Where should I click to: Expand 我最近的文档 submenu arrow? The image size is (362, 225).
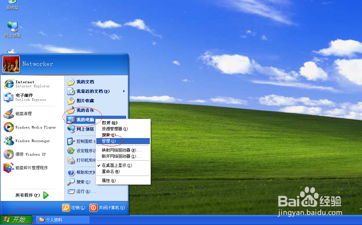pyautogui.click(x=124, y=91)
